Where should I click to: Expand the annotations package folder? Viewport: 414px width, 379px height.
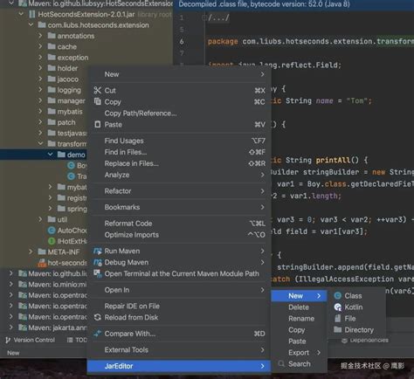(40, 36)
